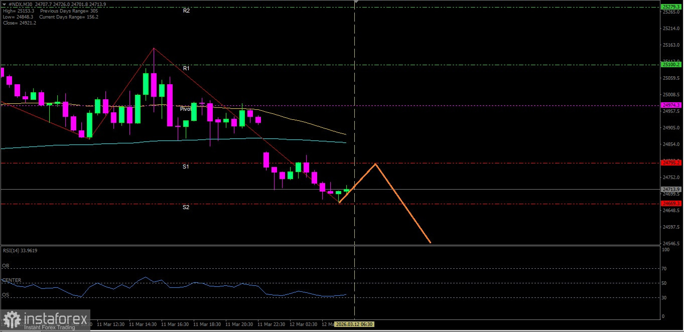The height and width of the screenshot is (332, 684).
Task: Select the S2 support label
Action: [x=186, y=207]
